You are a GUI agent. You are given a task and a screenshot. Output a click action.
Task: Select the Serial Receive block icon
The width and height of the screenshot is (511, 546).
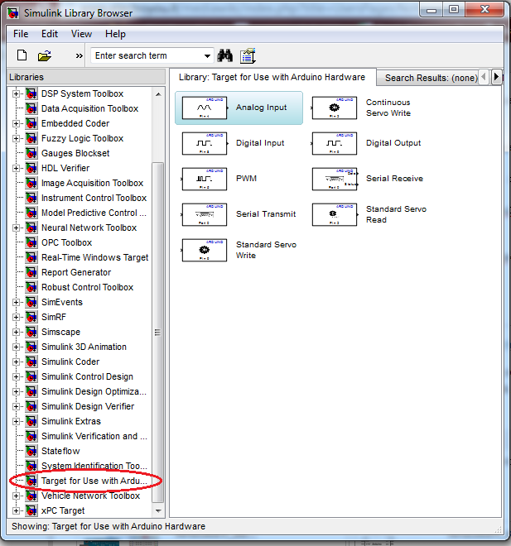point(334,179)
